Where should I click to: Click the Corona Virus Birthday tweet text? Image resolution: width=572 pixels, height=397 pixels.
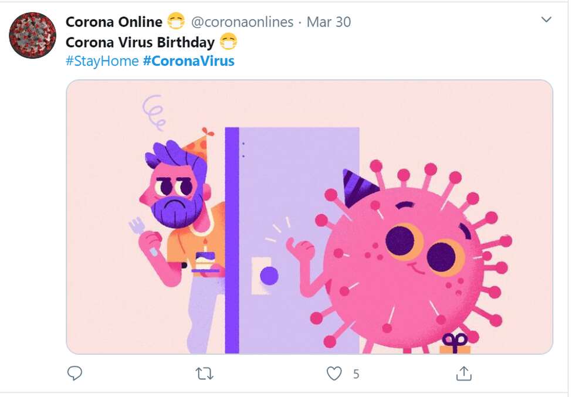(x=140, y=42)
